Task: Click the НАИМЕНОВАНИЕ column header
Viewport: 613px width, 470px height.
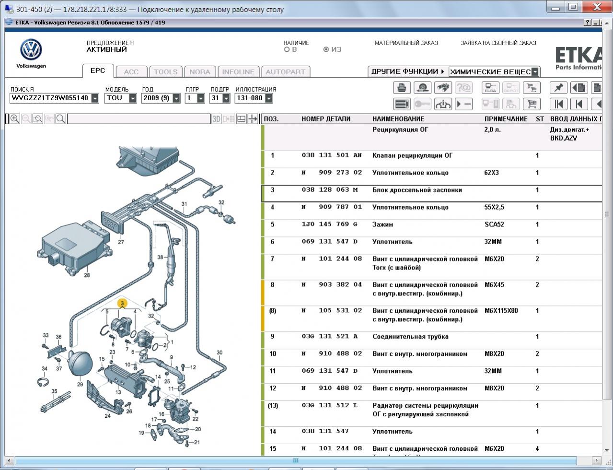Action: [398, 119]
